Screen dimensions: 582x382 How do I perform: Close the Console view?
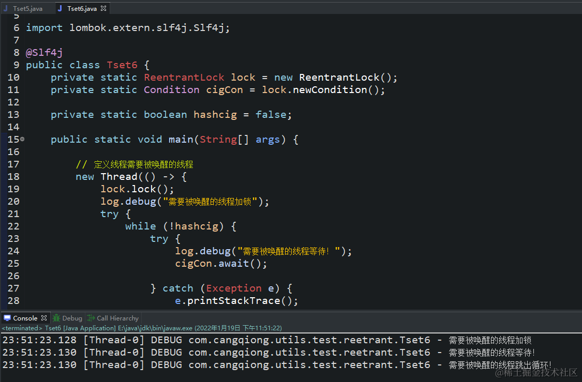[x=44, y=318]
